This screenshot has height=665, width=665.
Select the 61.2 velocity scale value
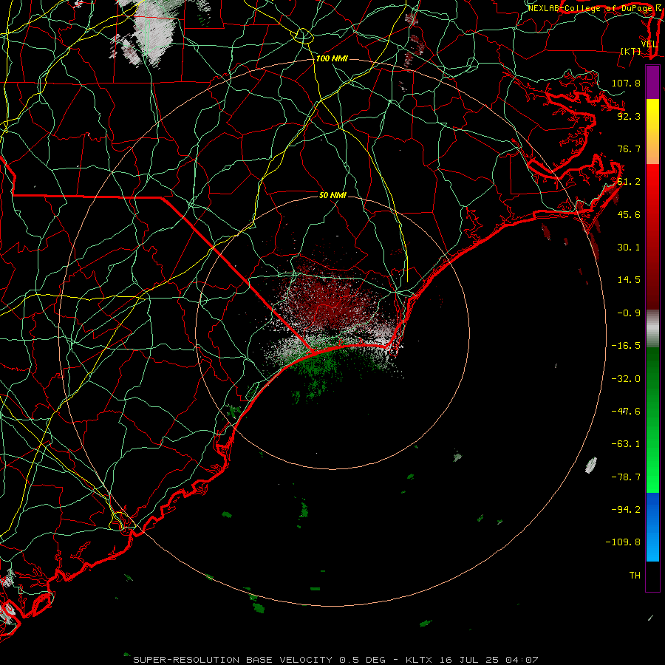pos(629,182)
